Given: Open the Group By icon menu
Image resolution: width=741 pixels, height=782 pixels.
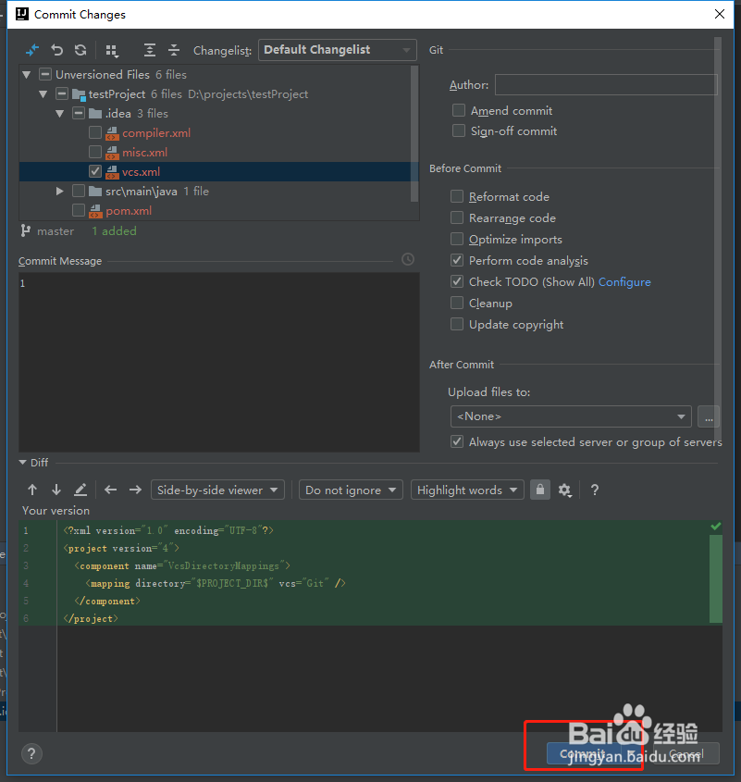Looking at the screenshot, I should [112, 50].
